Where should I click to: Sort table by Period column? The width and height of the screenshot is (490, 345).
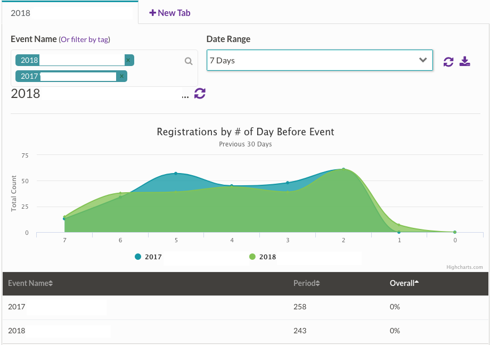[x=306, y=283]
